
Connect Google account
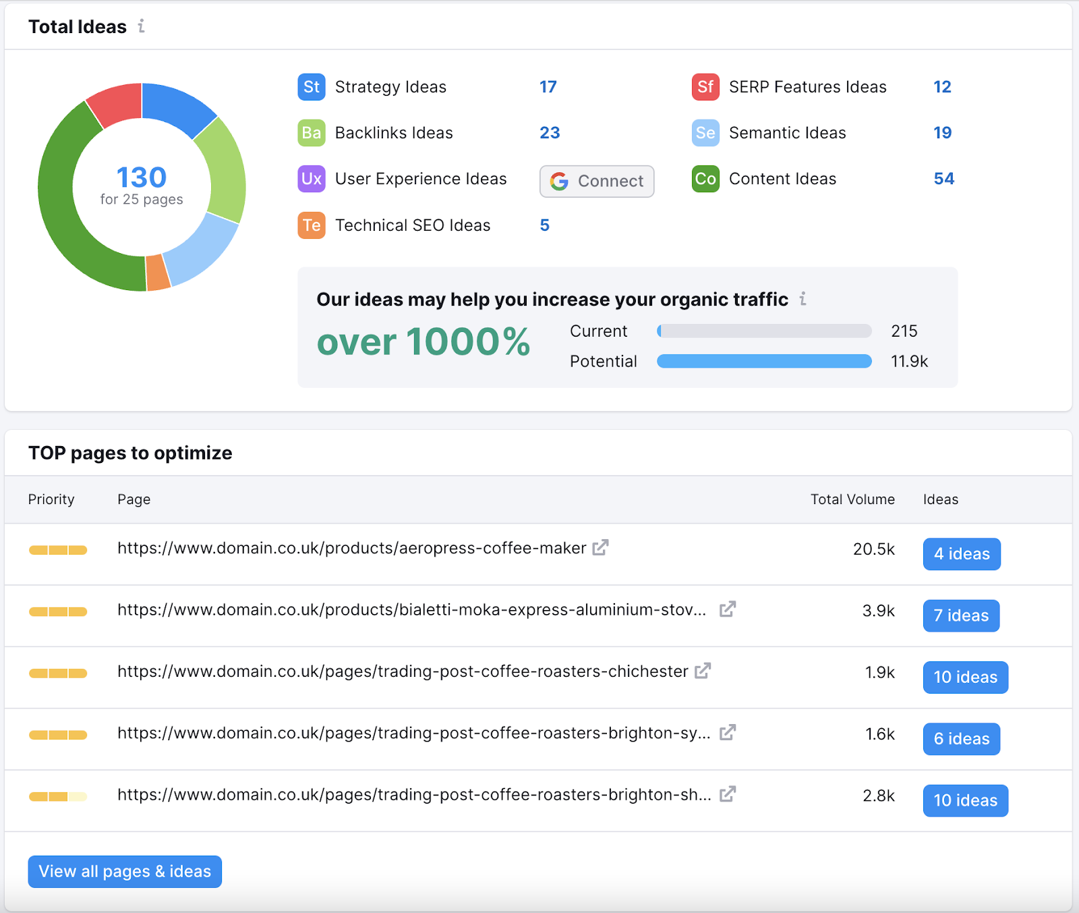(x=596, y=181)
